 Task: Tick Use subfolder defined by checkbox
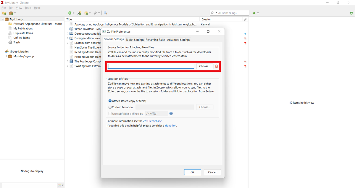tap(110, 114)
